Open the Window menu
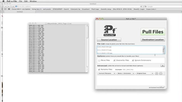 tap(33, 1)
